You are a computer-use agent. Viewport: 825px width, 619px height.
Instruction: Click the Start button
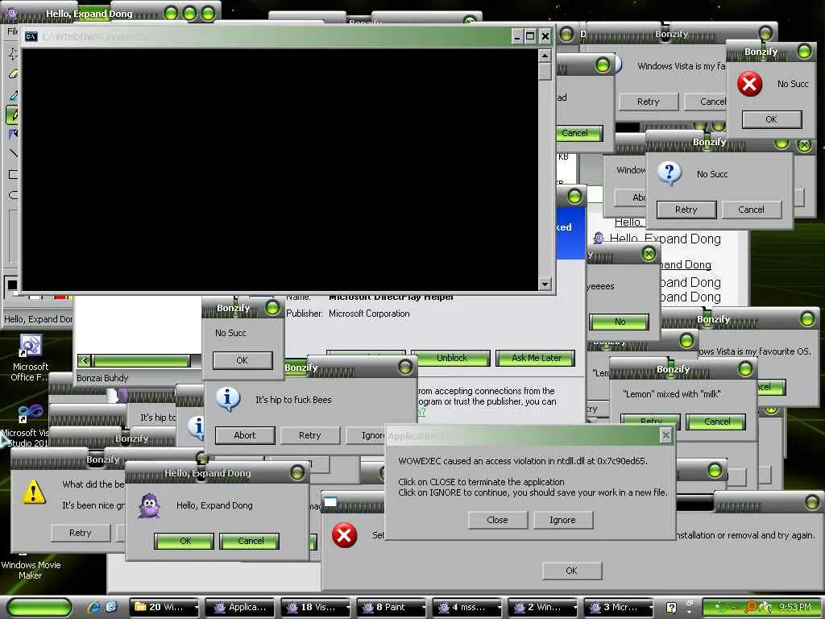tap(39, 607)
